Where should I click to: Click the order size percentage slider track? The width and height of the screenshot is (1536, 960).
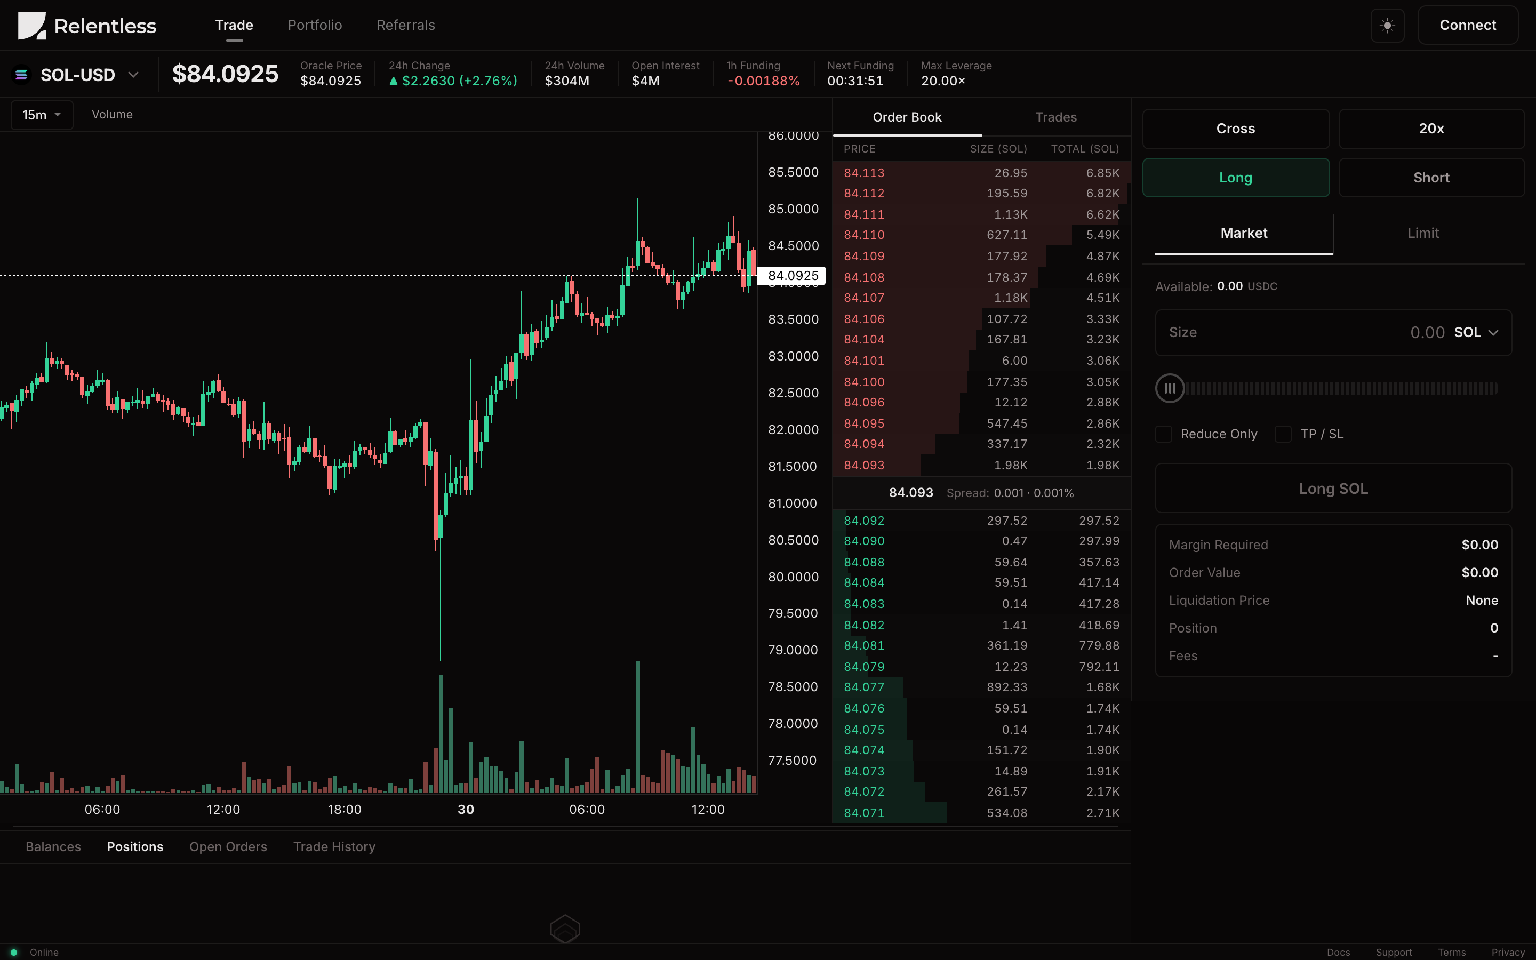1339,388
